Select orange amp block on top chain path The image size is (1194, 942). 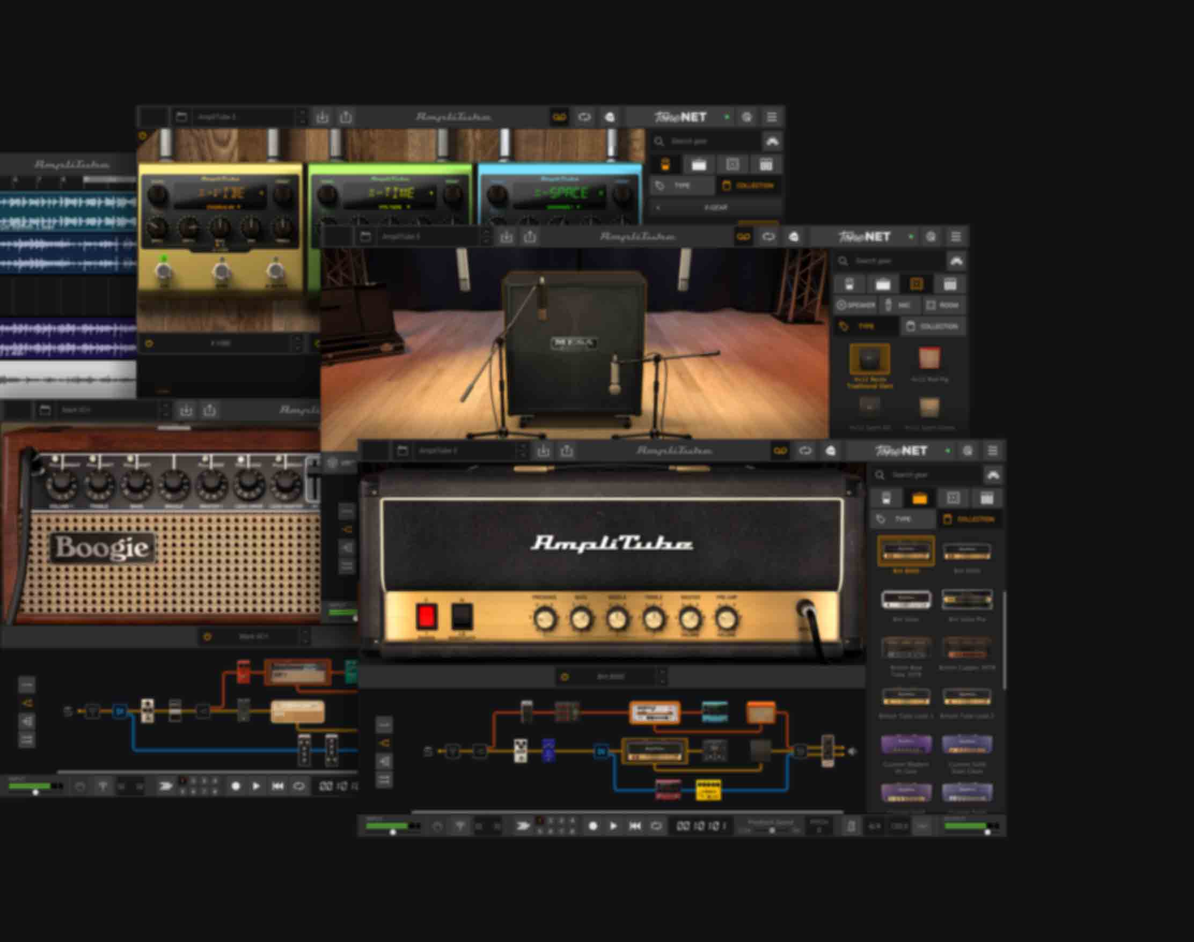(655, 712)
